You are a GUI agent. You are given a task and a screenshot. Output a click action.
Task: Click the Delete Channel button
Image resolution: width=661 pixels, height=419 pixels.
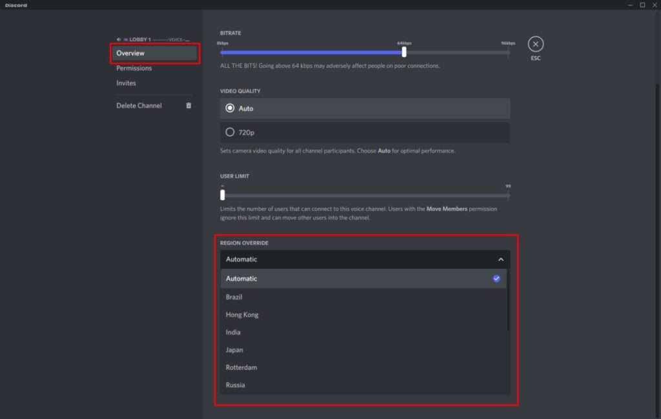click(x=139, y=105)
